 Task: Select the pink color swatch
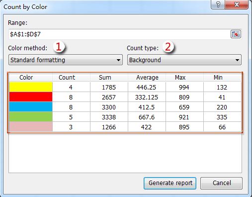tap(31, 127)
